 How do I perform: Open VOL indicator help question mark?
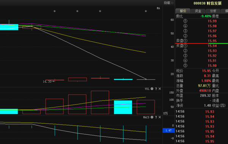(156, 89)
